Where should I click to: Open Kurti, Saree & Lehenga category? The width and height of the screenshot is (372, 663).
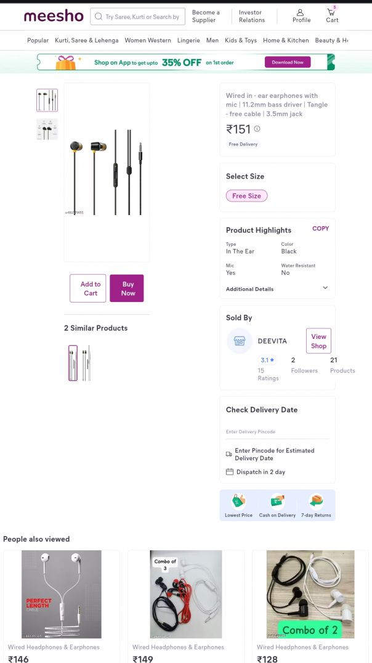[87, 41]
